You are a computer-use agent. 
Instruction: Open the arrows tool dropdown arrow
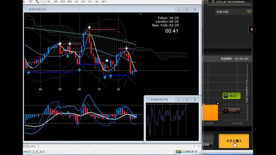tap(41, 2)
